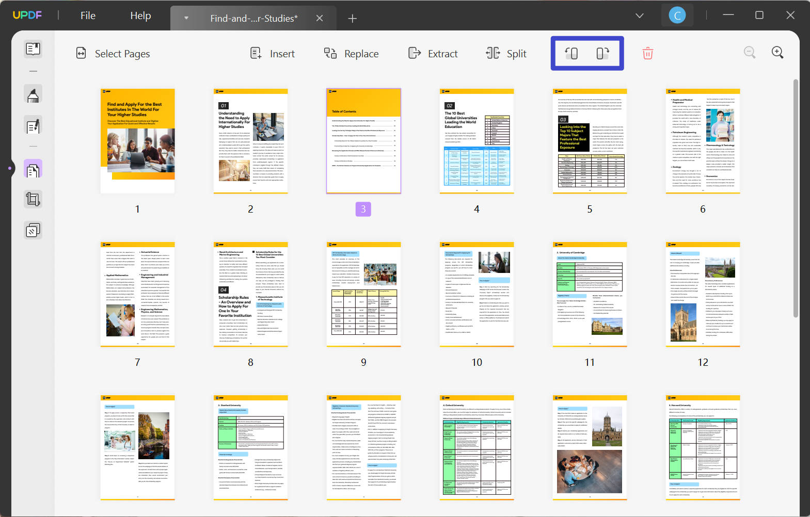This screenshot has height=517, width=810.
Task: Delete the selected page with the trash icon
Action: (647, 53)
